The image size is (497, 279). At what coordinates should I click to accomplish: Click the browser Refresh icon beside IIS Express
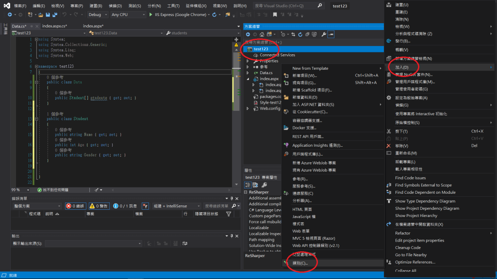(215, 15)
